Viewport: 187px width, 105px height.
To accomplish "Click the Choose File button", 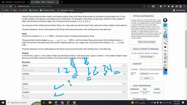I will [144, 74].
